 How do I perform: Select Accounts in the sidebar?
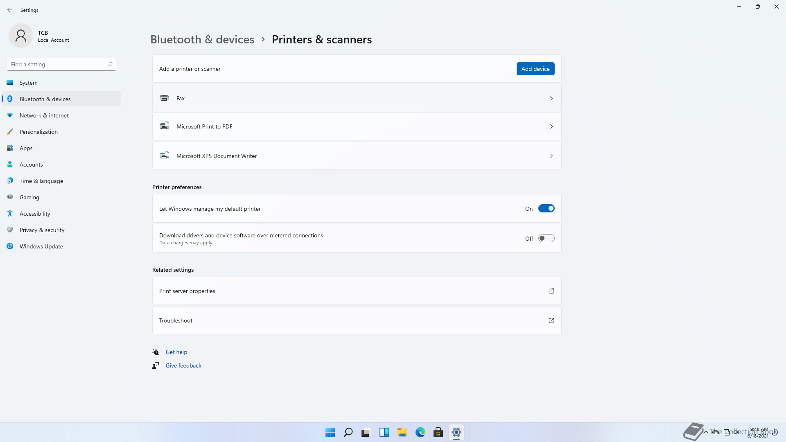(x=61, y=165)
